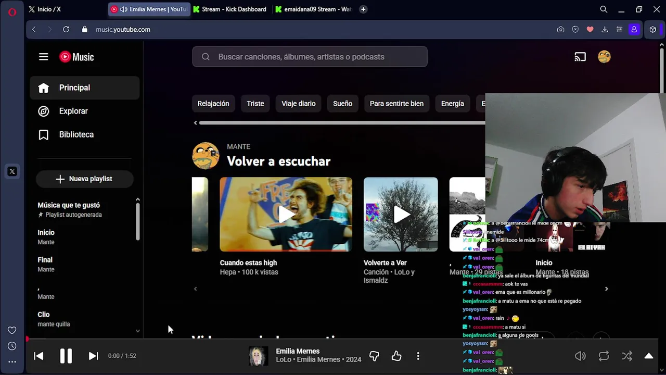Reload the current page
The width and height of the screenshot is (666, 375).
pyautogui.click(x=66, y=30)
